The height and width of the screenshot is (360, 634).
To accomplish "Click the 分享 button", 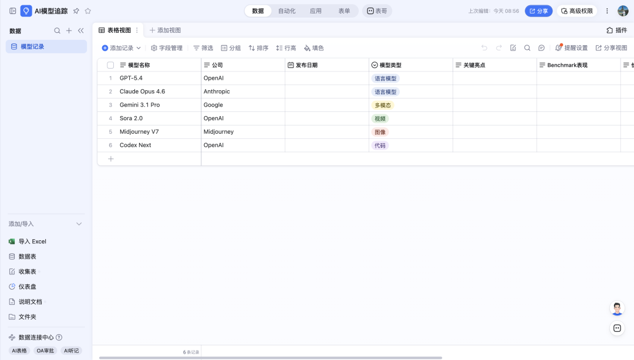I will click(538, 11).
